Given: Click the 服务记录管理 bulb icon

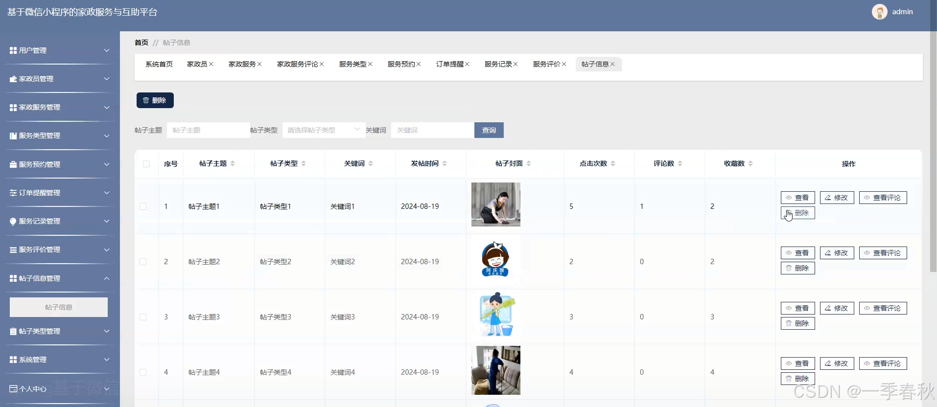Looking at the screenshot, I should 13,221.
